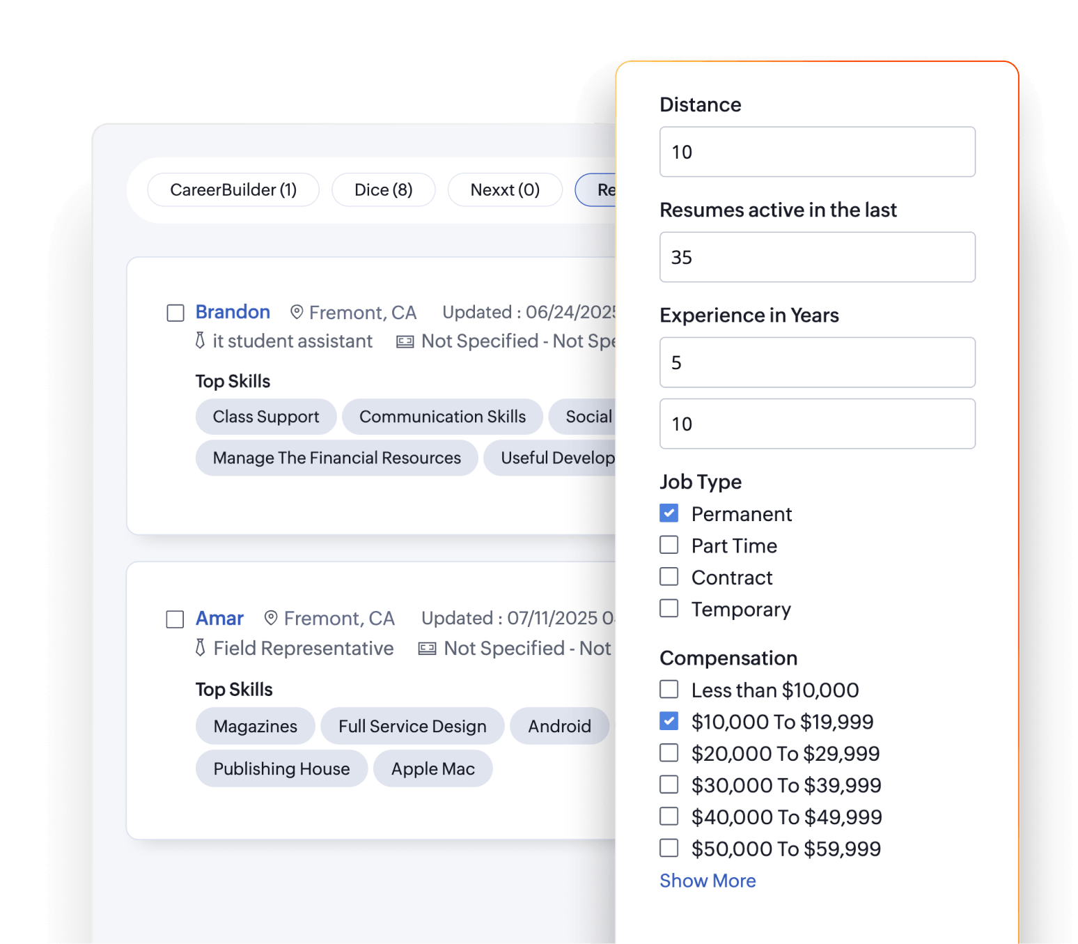Image resolution: width=1078 pixels, height=944 pixels.
Task: Click the card icon on Amar's Not Specified row
Action: click(x=426, y=649)
